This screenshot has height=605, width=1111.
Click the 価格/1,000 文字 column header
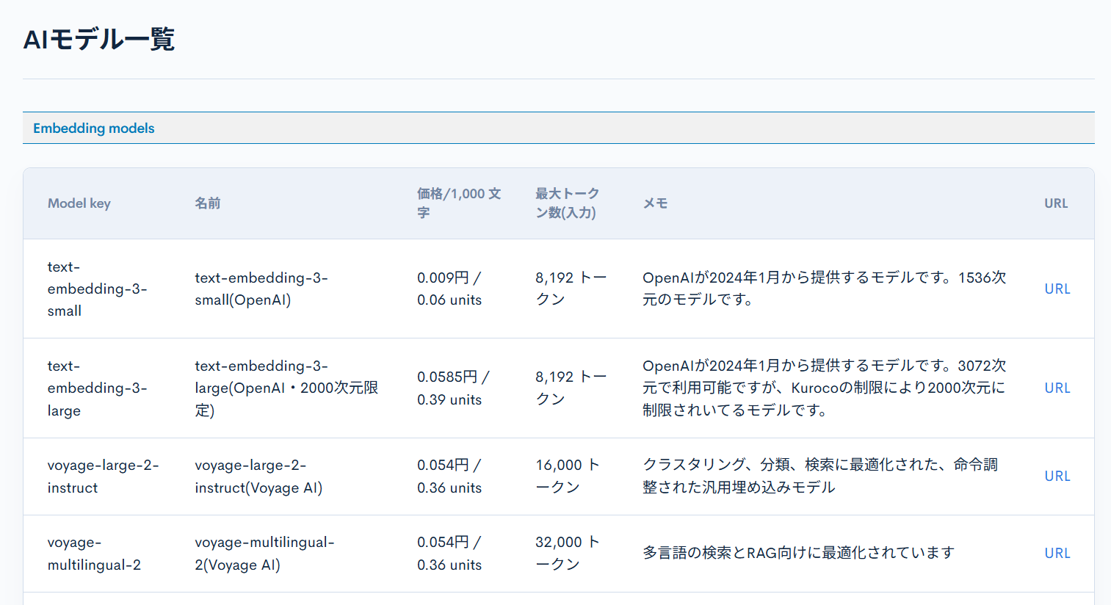pyautogui.click(x=458, y=203)
